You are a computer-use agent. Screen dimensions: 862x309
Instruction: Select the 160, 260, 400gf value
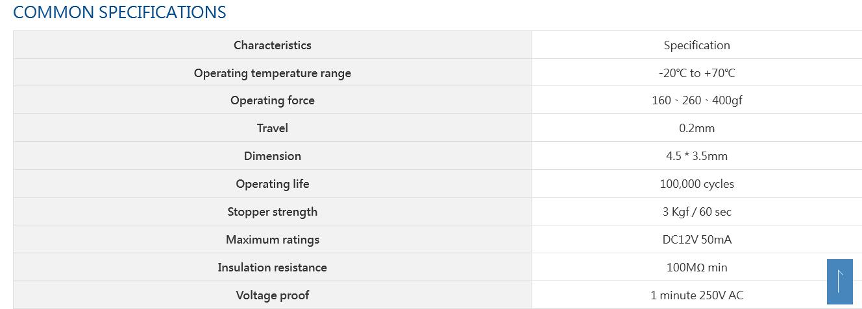696,100
